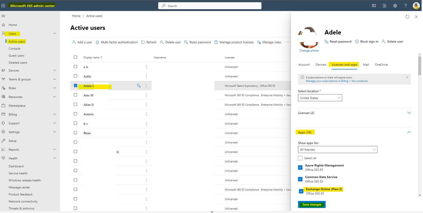The width and height of the screenshot is (423, 213).
Task: Click the Search box in header
Action: tap(210, 6)
